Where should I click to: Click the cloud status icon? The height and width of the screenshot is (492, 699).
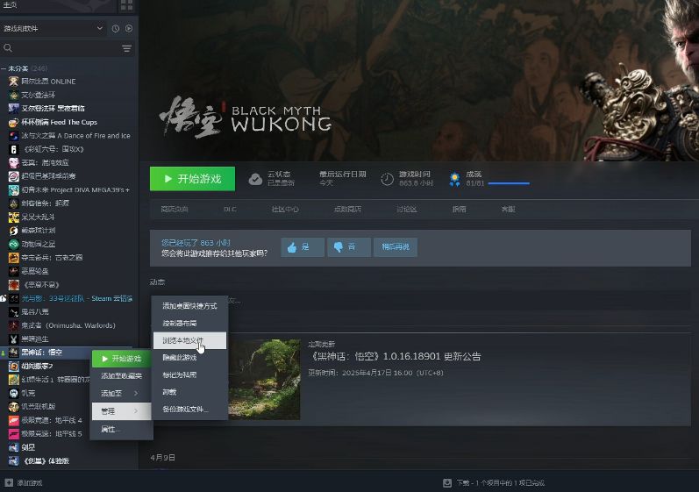pos(255,179)
